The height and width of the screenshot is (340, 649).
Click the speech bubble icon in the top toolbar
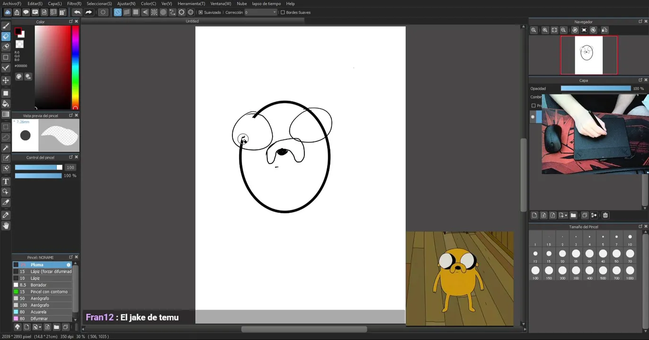(x=26, y=12)
